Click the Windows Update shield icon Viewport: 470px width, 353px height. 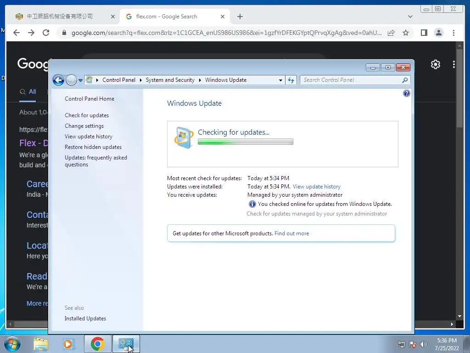[x=184, y=137]
